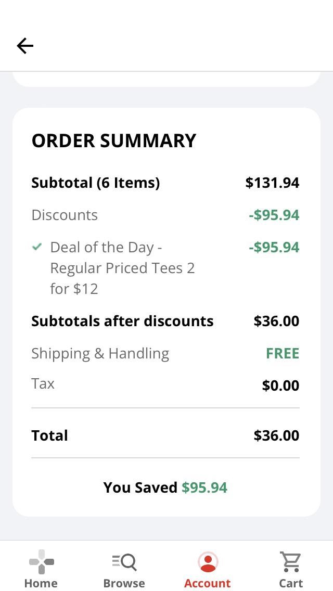Expand the Discounts line item

point(65,214)
